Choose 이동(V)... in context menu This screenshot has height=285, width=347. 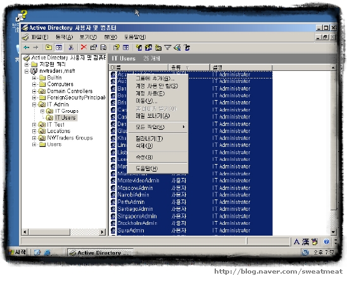click(158, 101)
